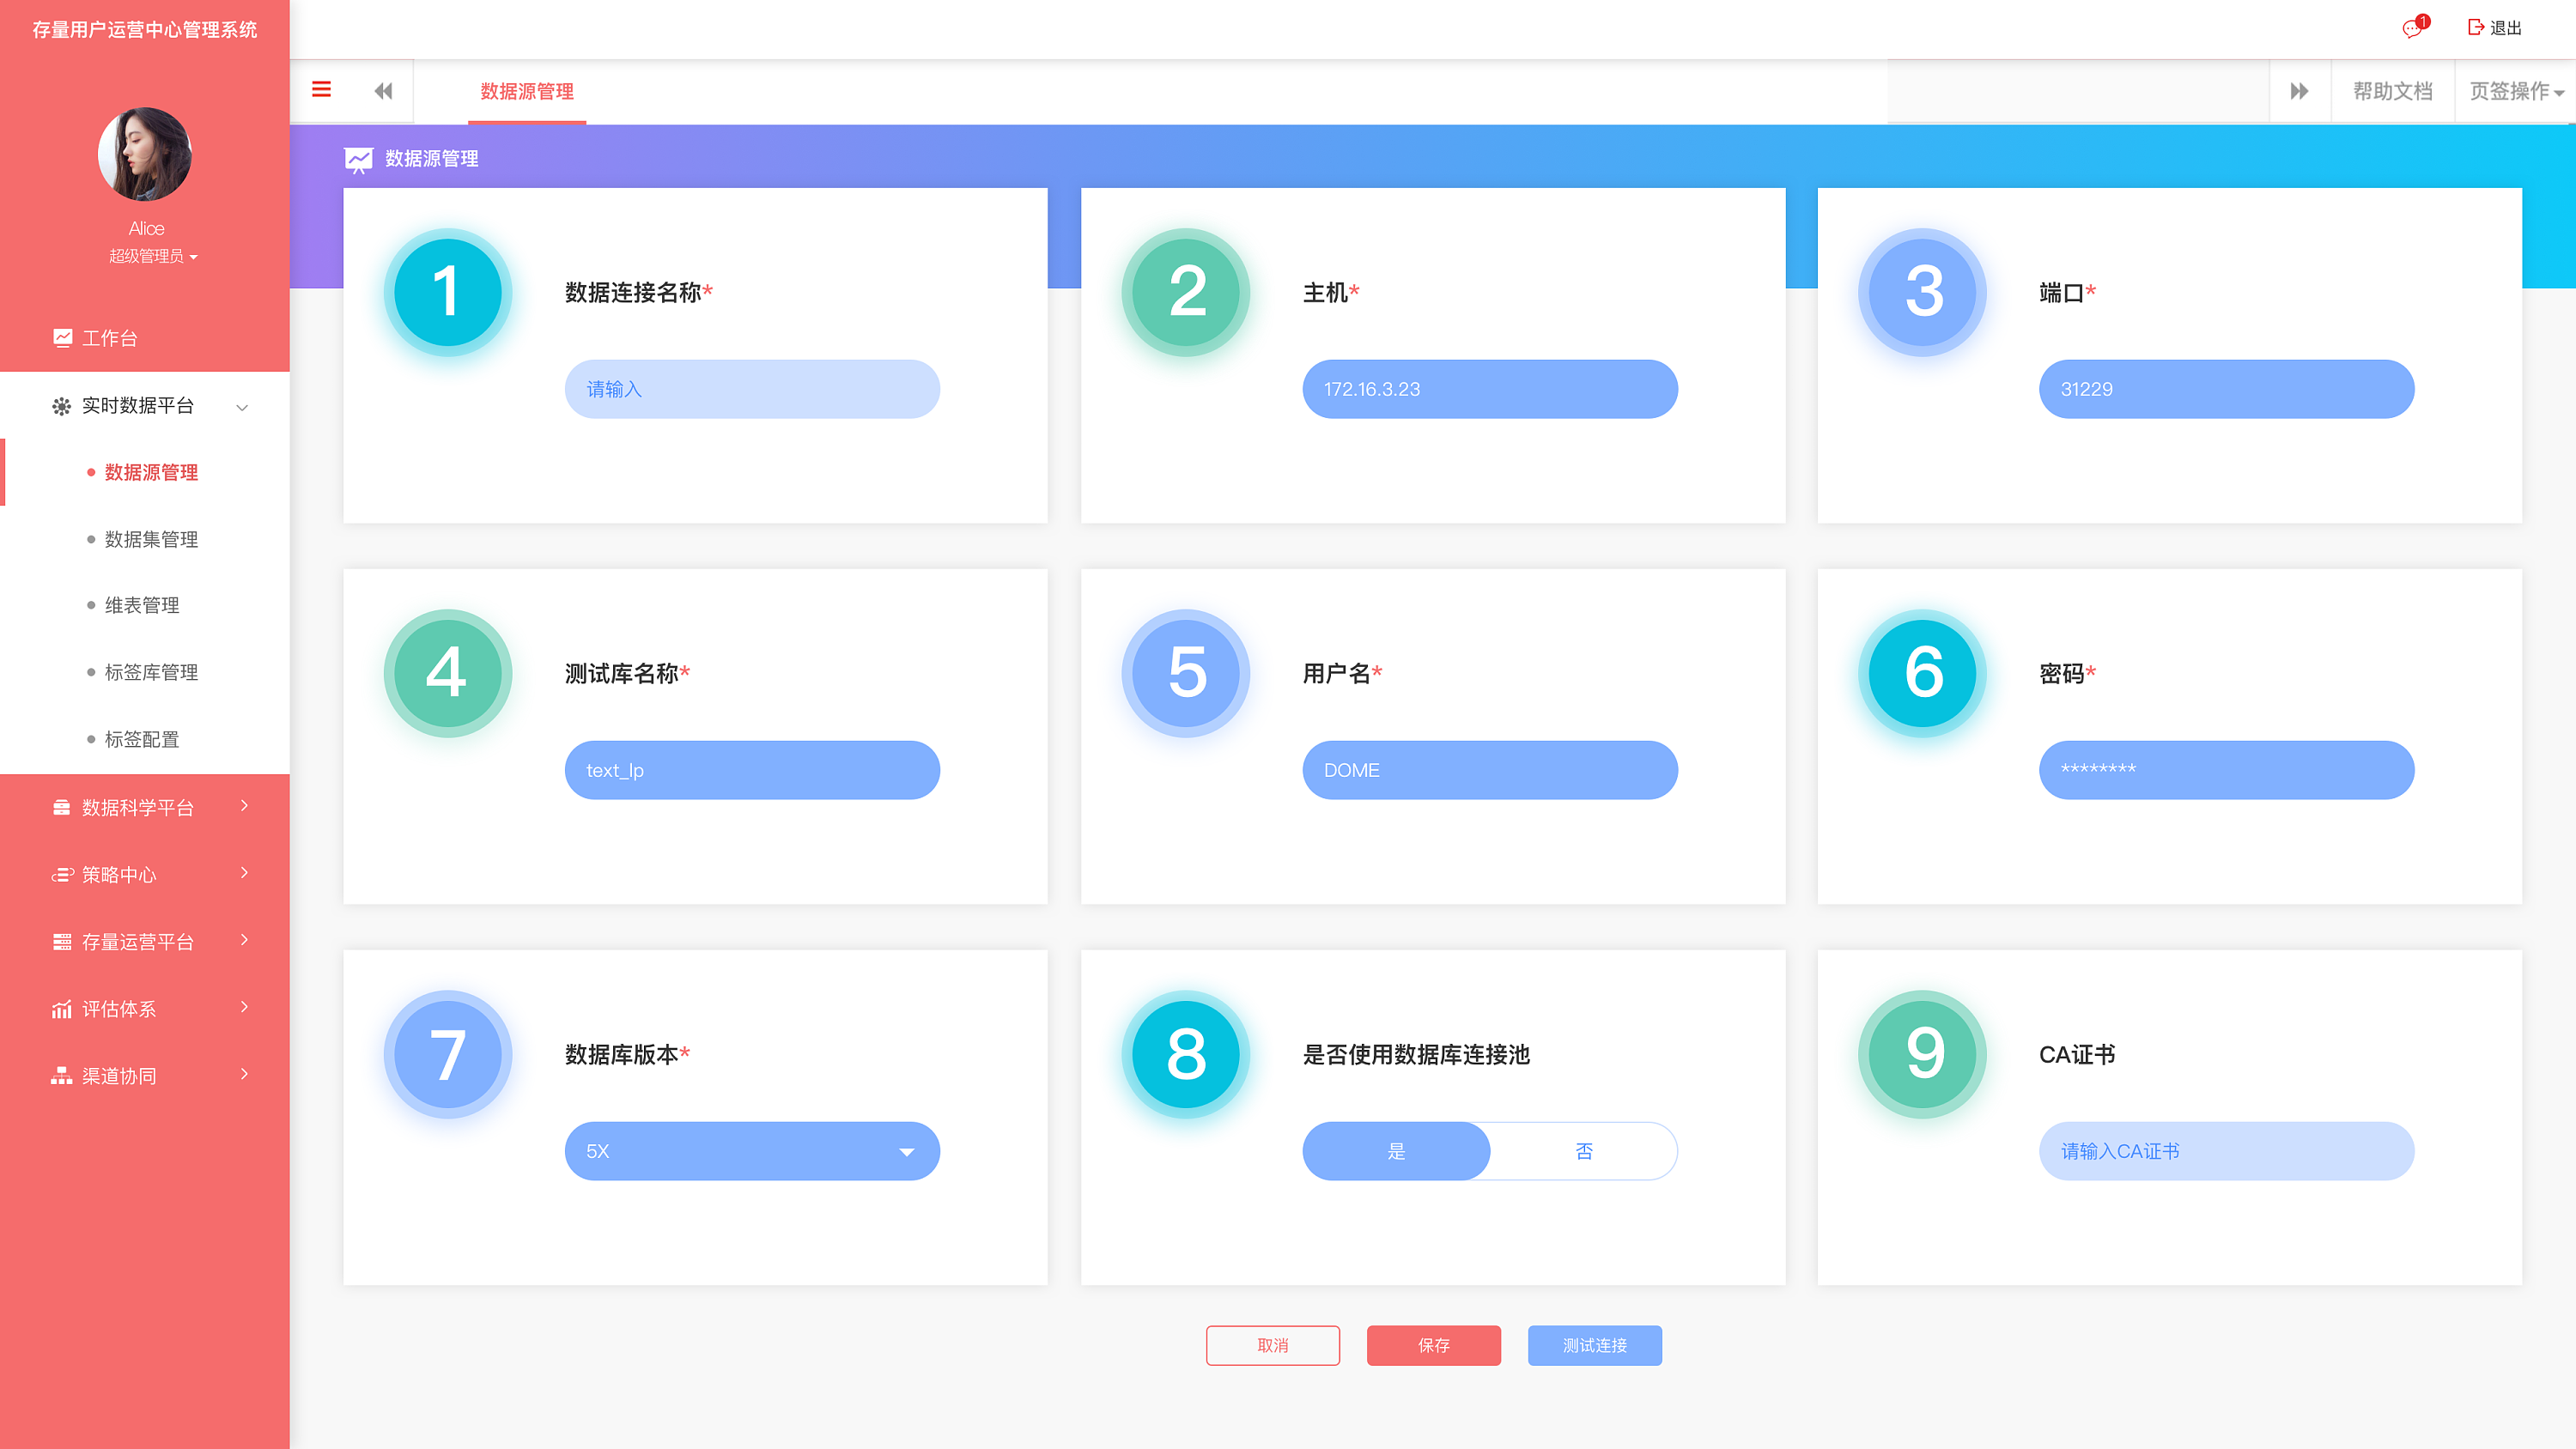The image size is (2576, 1449).
Task: Click the hamburger menu icon above the page
Action: coord(321,89)
